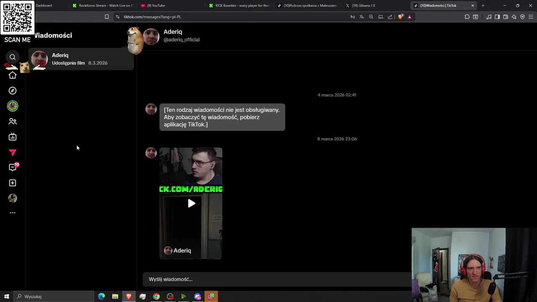The width and height of the screenshot is (537, 302).
Task: Open Leo AI sparkle icon
Action: [x=514, y=17]
